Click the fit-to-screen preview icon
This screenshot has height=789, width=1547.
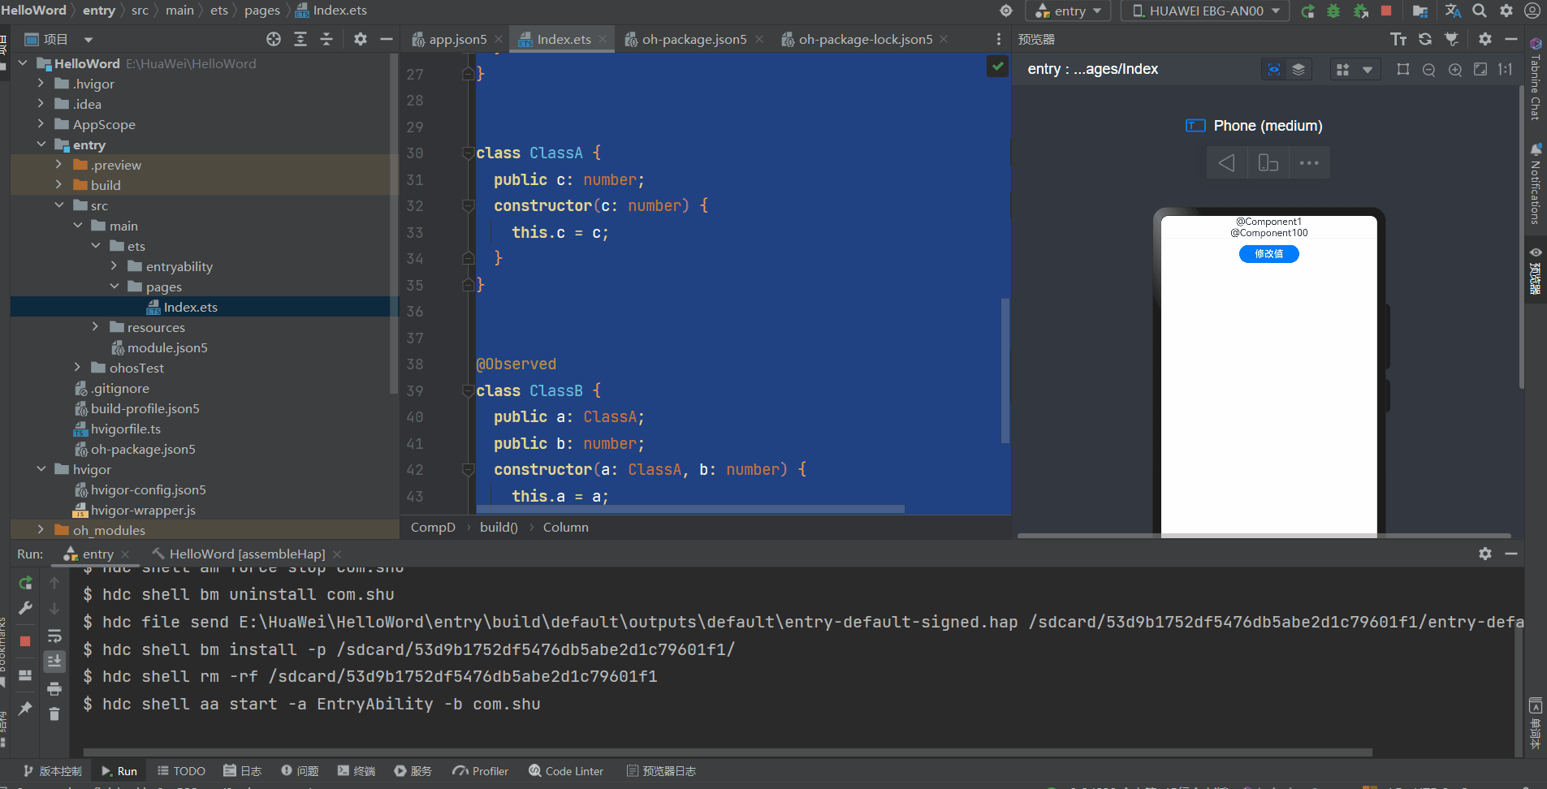click(x=1480, y=70)
